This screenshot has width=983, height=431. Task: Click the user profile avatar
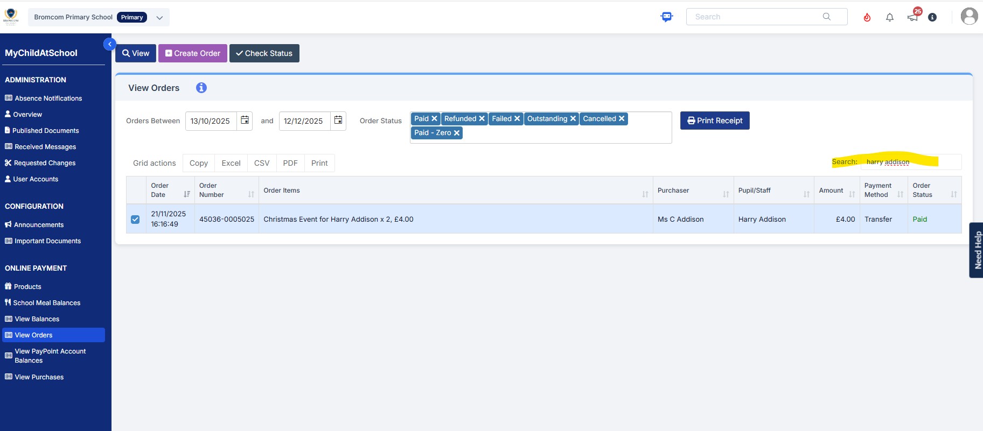tap(969, 17)
